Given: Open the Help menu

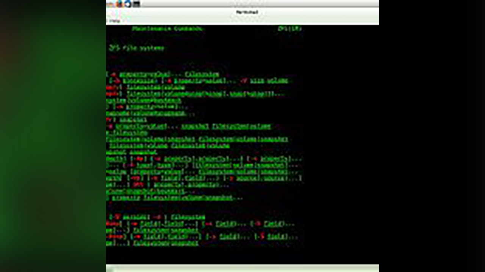Looking at the screenshot, I should pyautogui.click(x=114, y=21).
